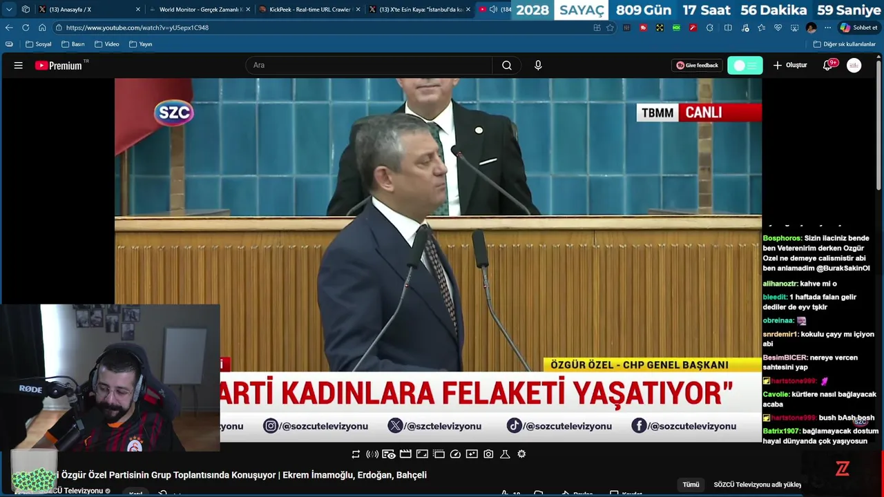Click the fit-to-window frame icon

[422, 454]
